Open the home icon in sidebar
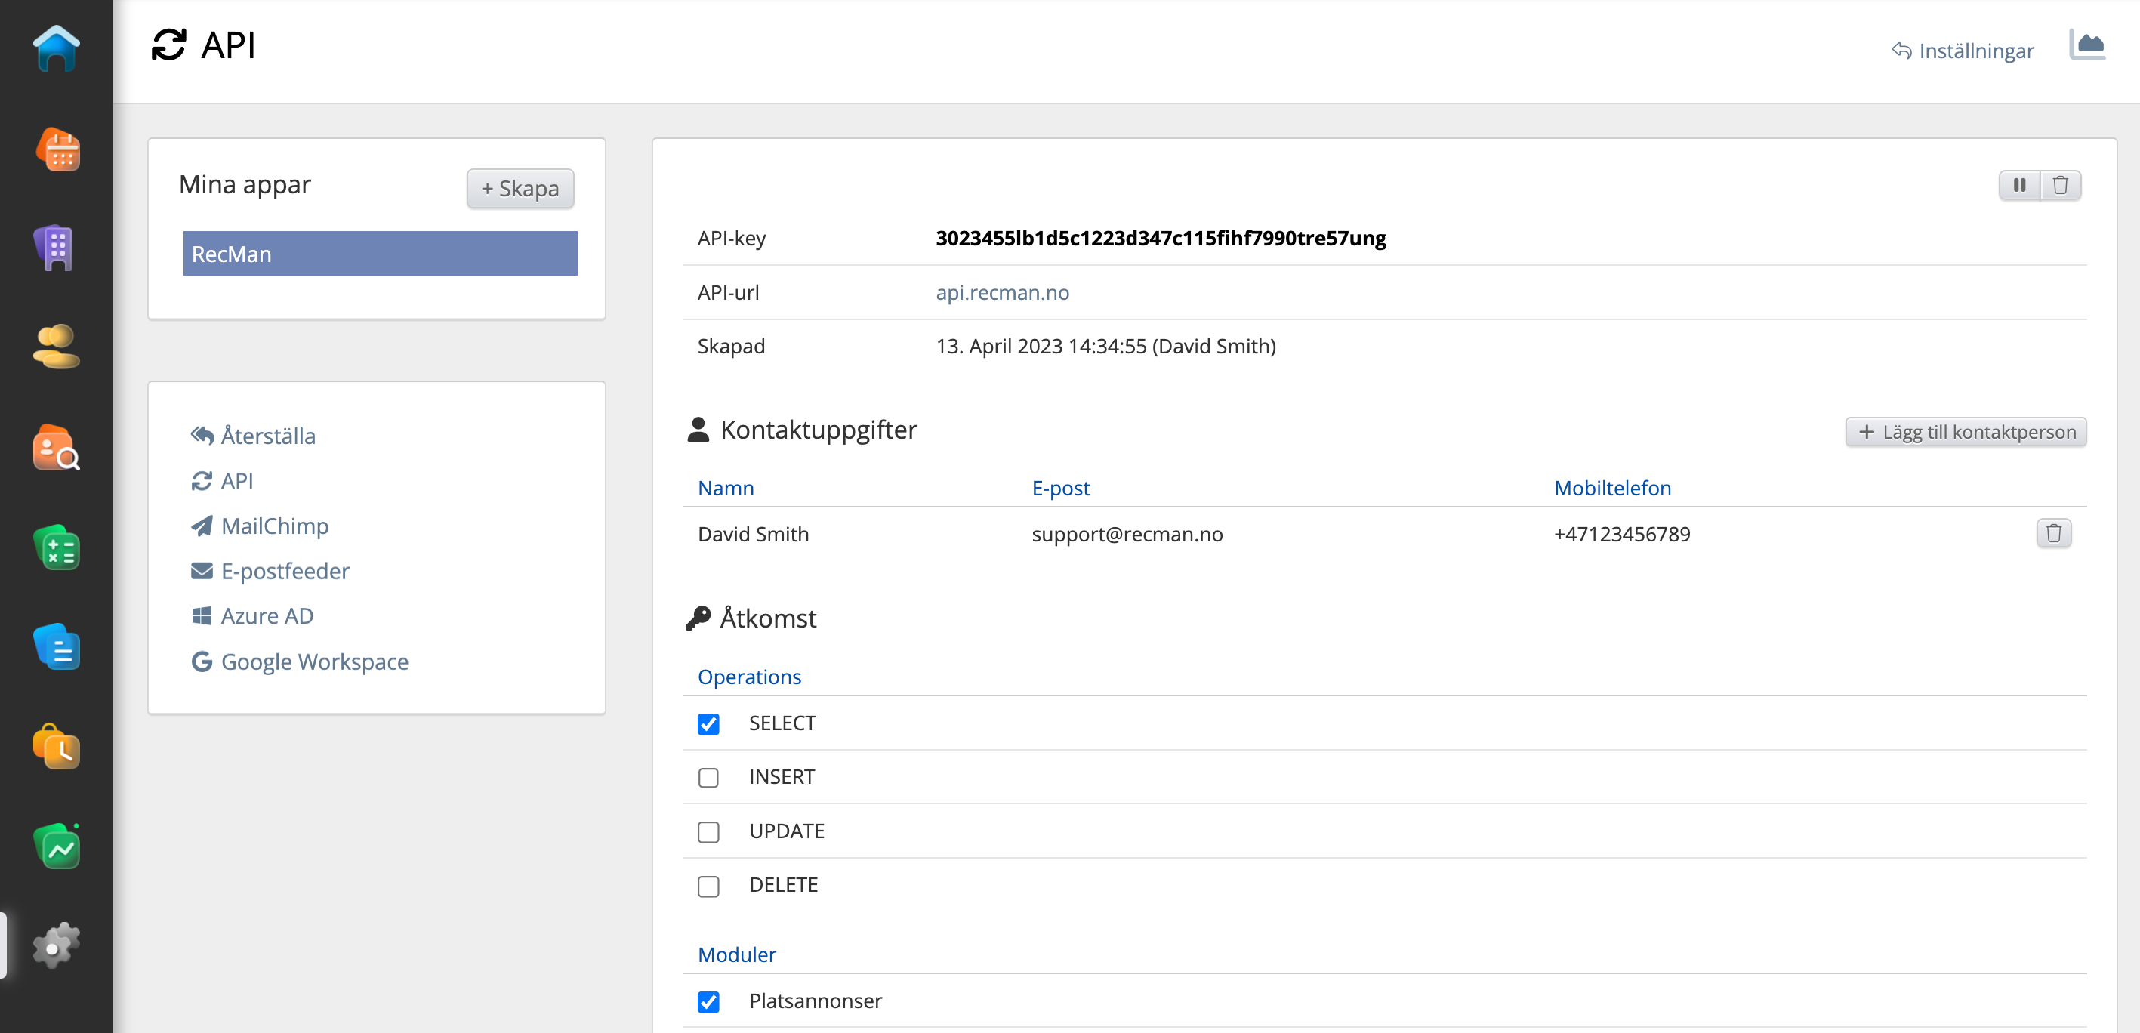The height and width of the screenshot is (1033, 2140). pyautogui.click(x=57, y=49)
